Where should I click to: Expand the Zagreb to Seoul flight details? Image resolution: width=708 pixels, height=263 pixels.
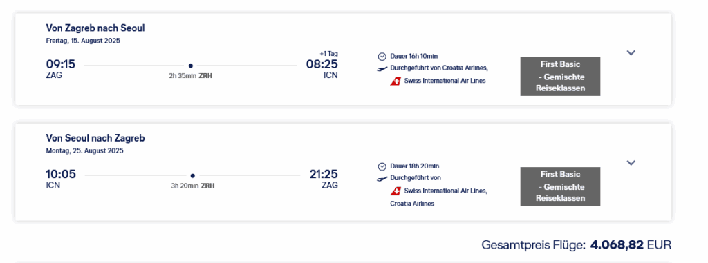(631, 52)
